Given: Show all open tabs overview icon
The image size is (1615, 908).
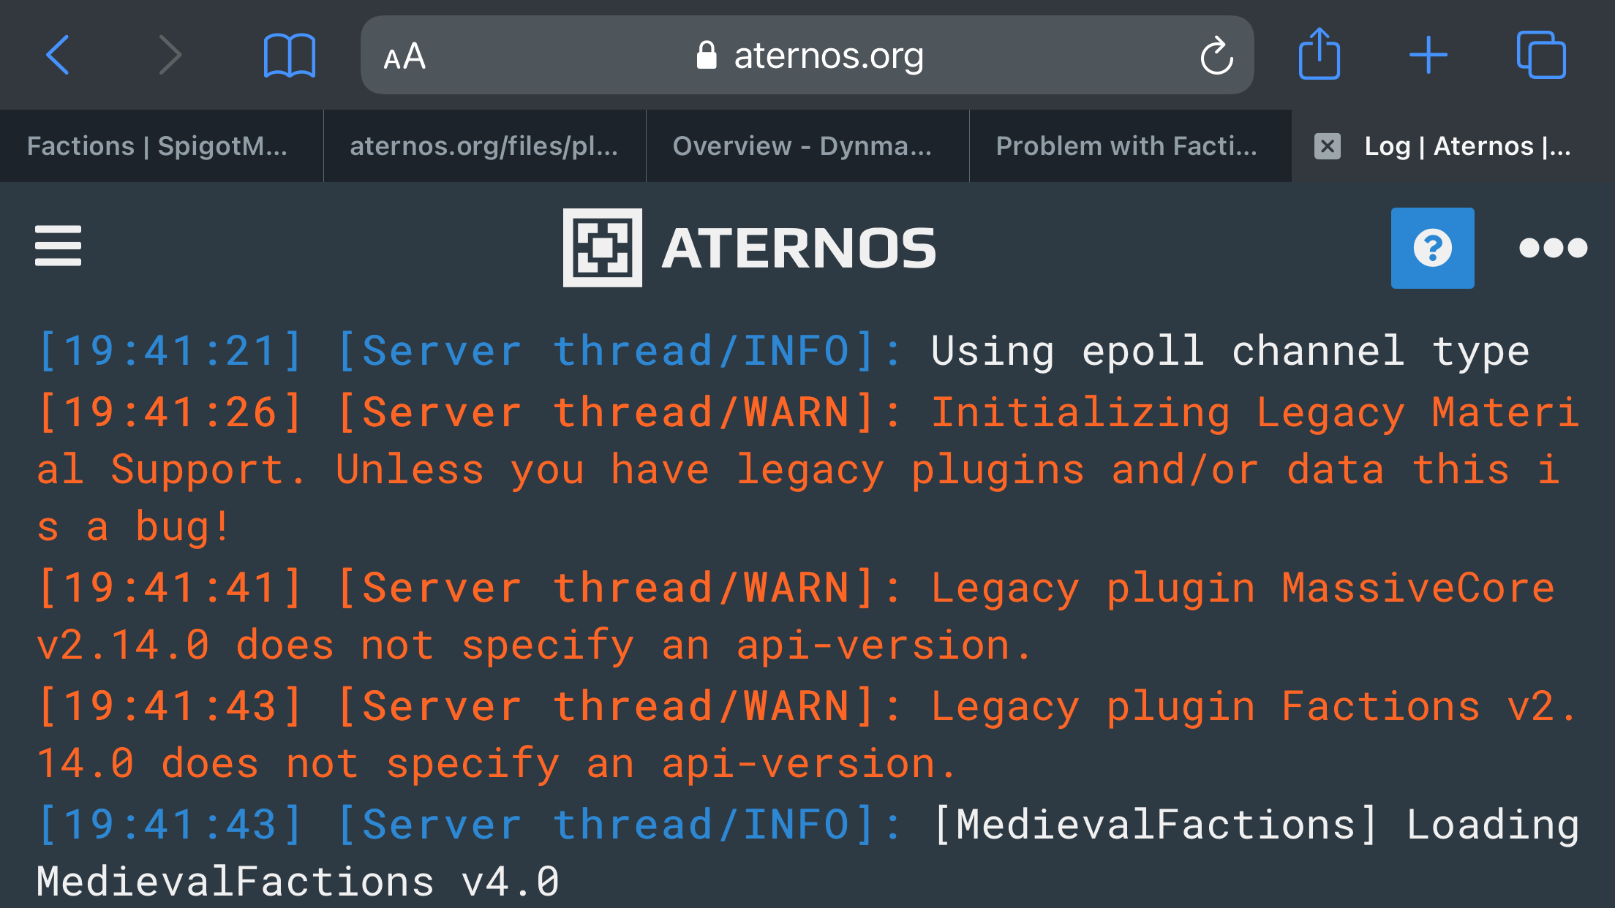Looking at the screenshot, I should point(1541,54).
